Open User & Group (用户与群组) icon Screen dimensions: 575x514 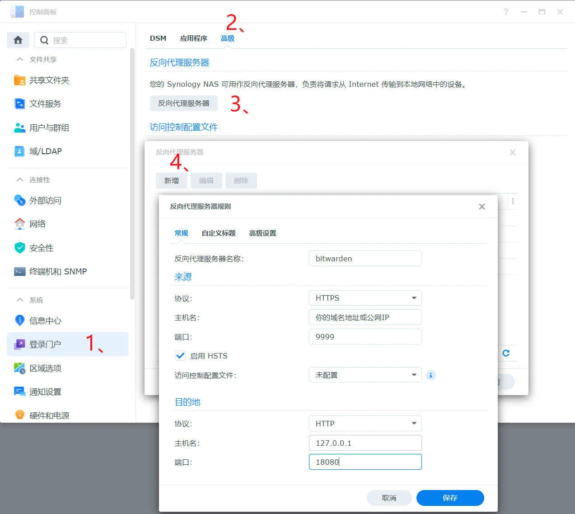[x=19, y=128]
